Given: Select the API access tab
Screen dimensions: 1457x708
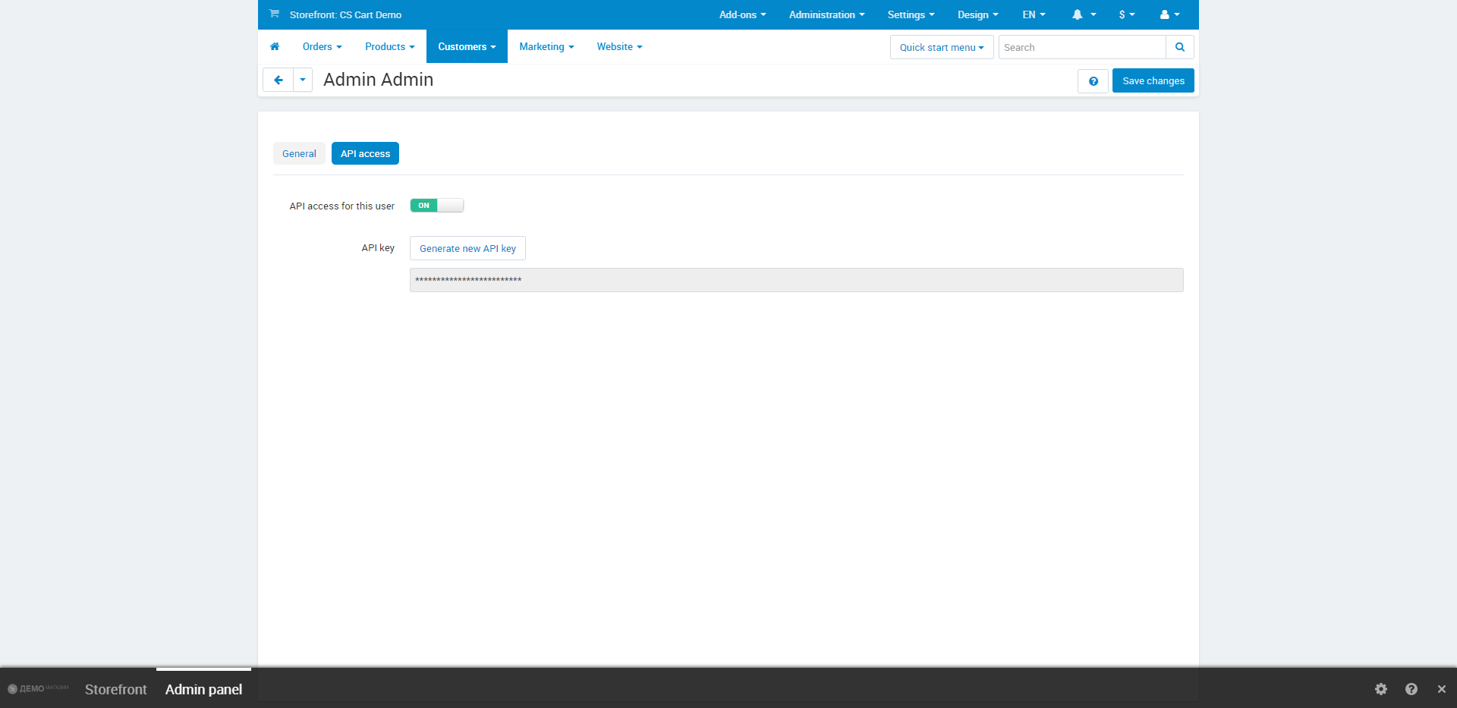Looking at the screenshot, I should coord(365,153).
